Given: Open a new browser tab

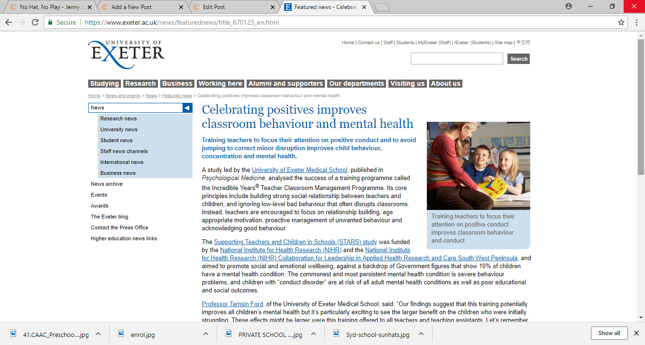Looking at the screenshot, I should [x=381, y=7].
